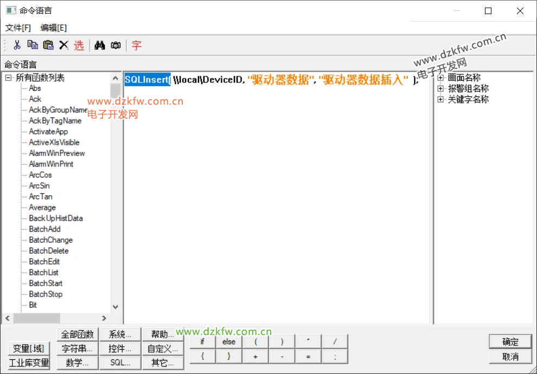Click the Delete X icon
Screen dimensions: 537x374
[x=63, y=46]
